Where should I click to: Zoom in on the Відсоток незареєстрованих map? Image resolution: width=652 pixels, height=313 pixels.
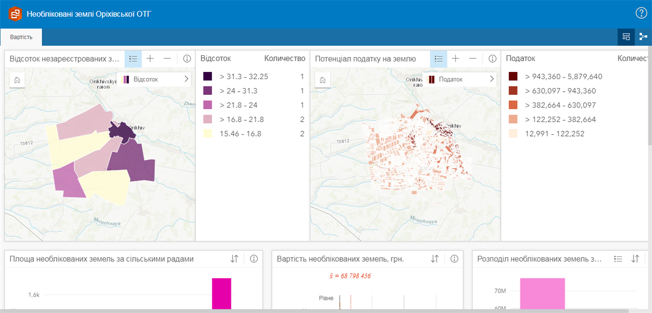click(150, 59)
